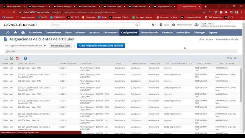Open the Documentos menu

click(x=110, y=33)
